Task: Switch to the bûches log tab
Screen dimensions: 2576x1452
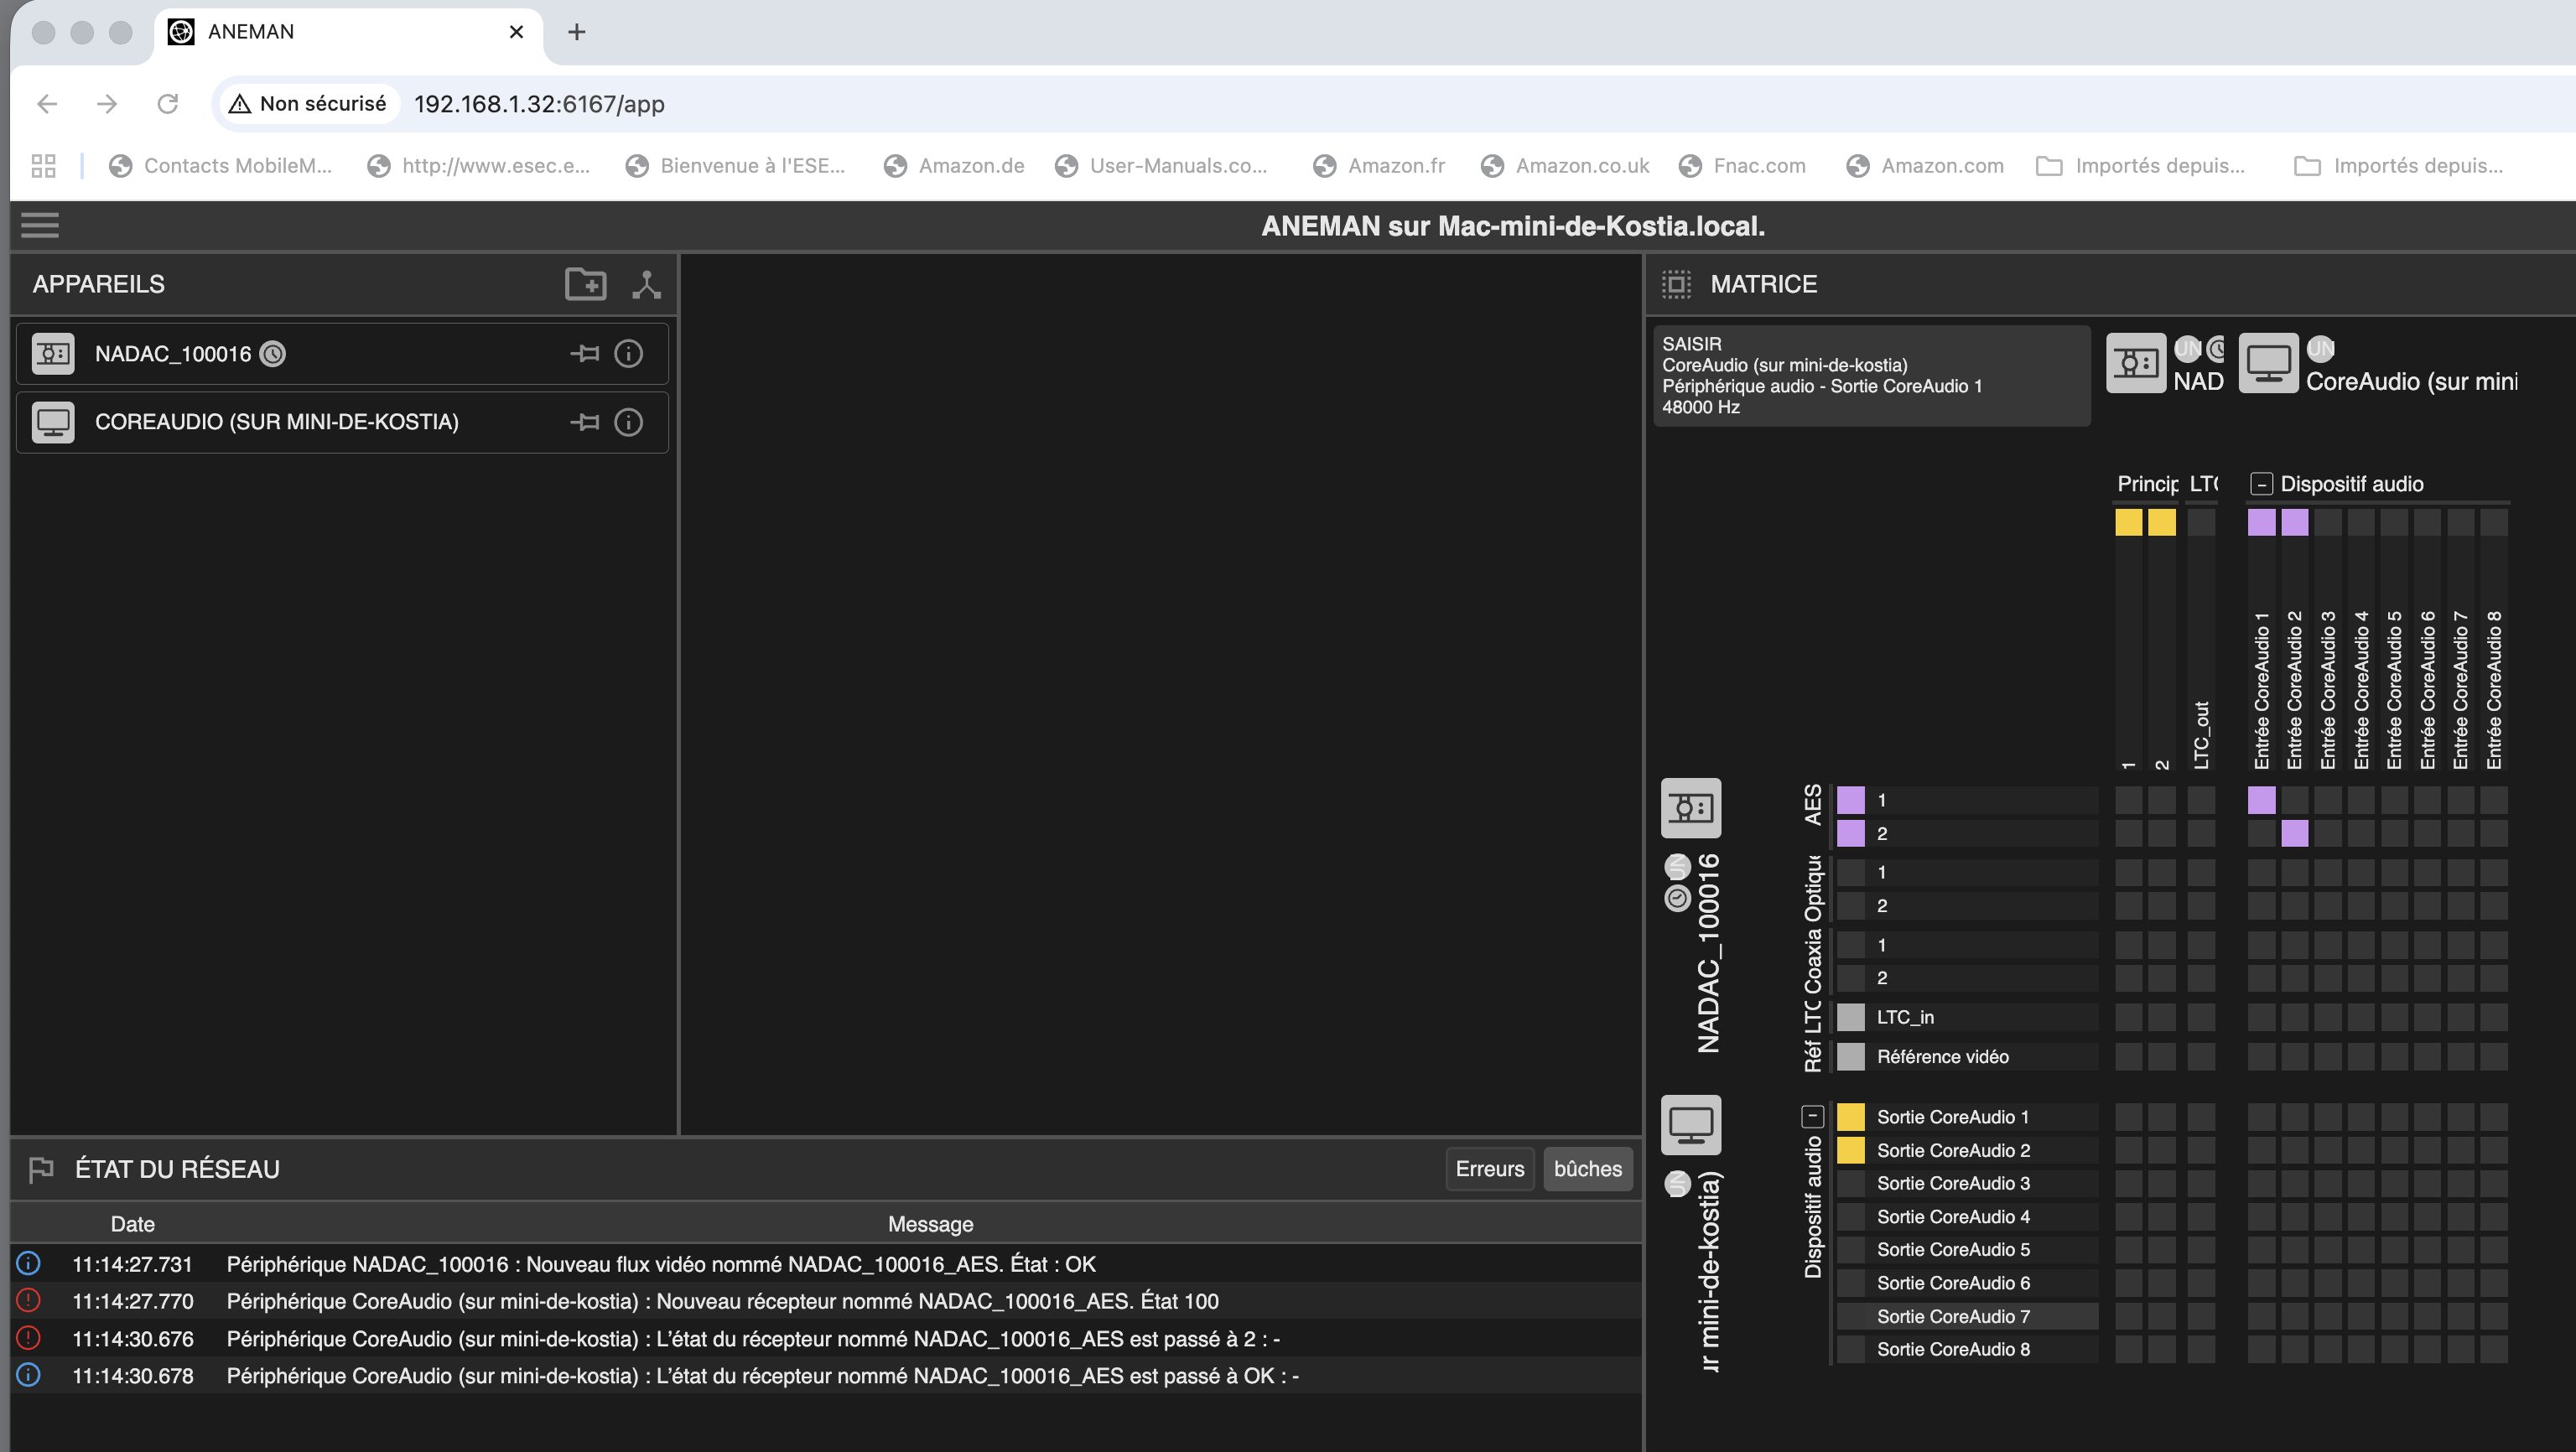Action: click(1587, 1169)
